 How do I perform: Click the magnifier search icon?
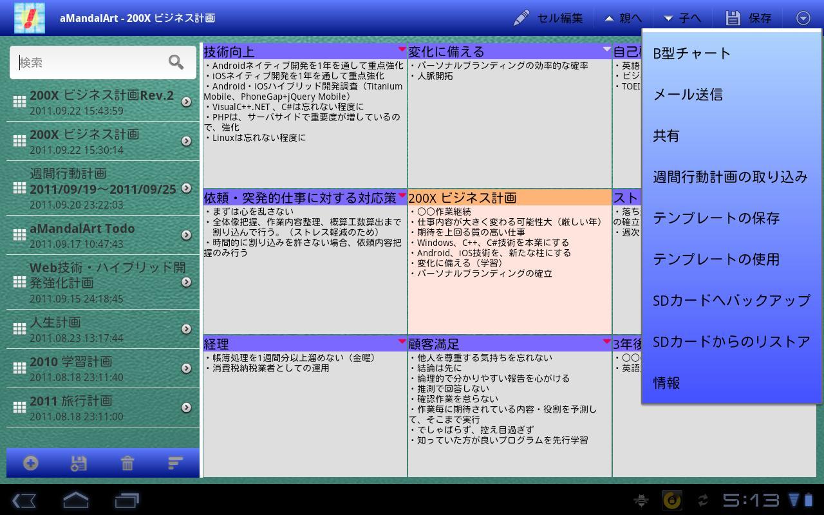tap(176, 62)
